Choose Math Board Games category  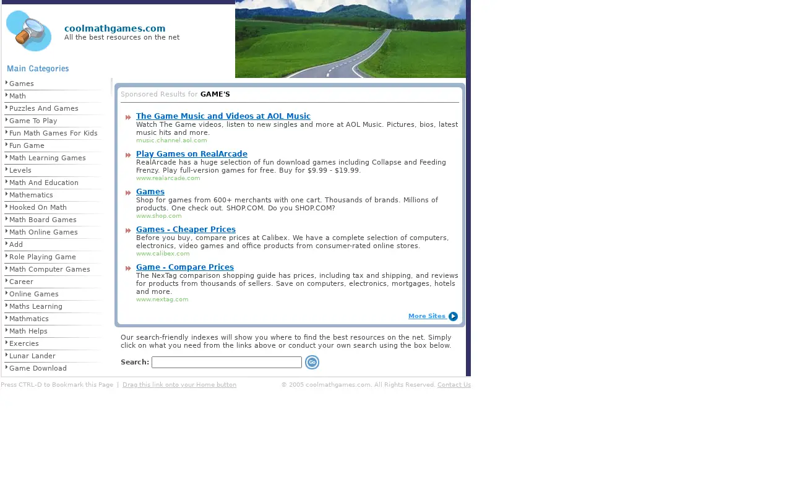(43, 220)
